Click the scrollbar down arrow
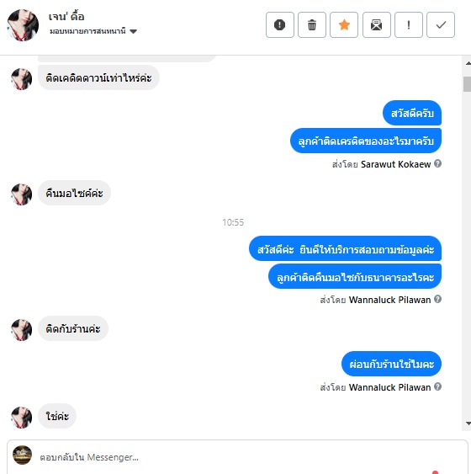The image size is (471, 474). pos(468,423)
